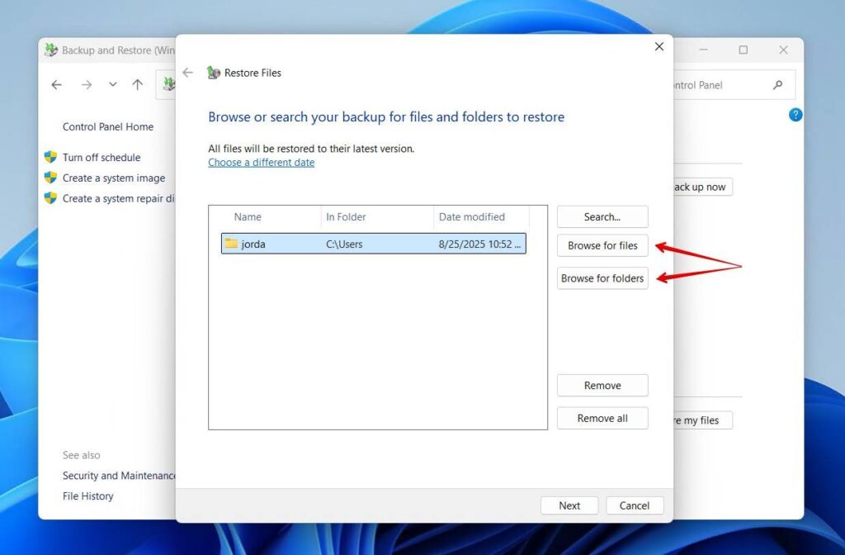Open the recent locations dropdown chevron
Image resolution: width=845 pixels, height=555 pixels.
tap(112, 84)
